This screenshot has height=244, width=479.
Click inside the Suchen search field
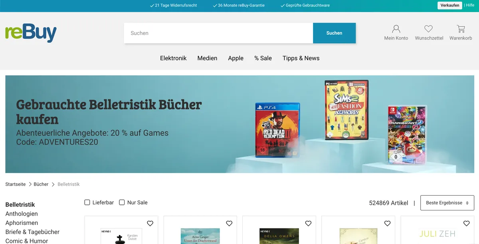point(218,33)
